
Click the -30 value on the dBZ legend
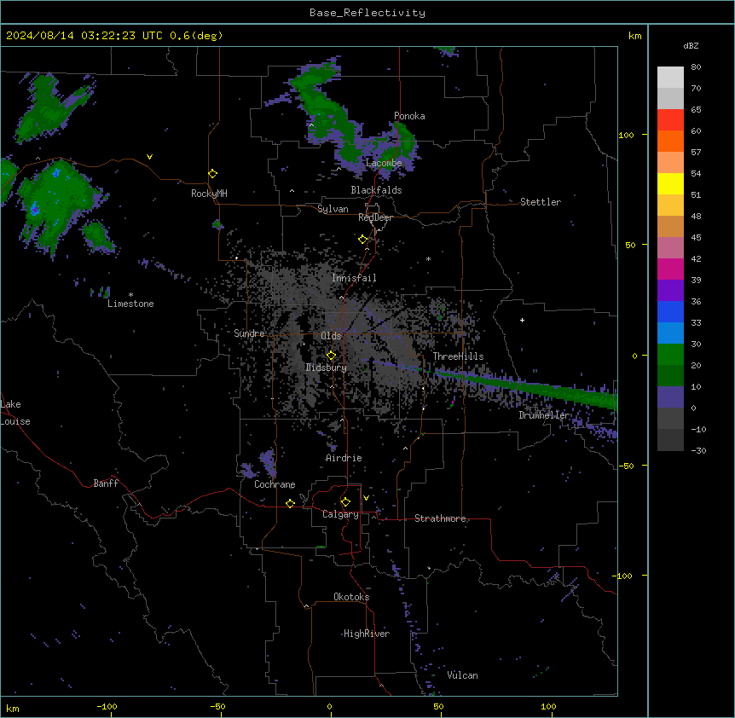[x=698, y=451]
